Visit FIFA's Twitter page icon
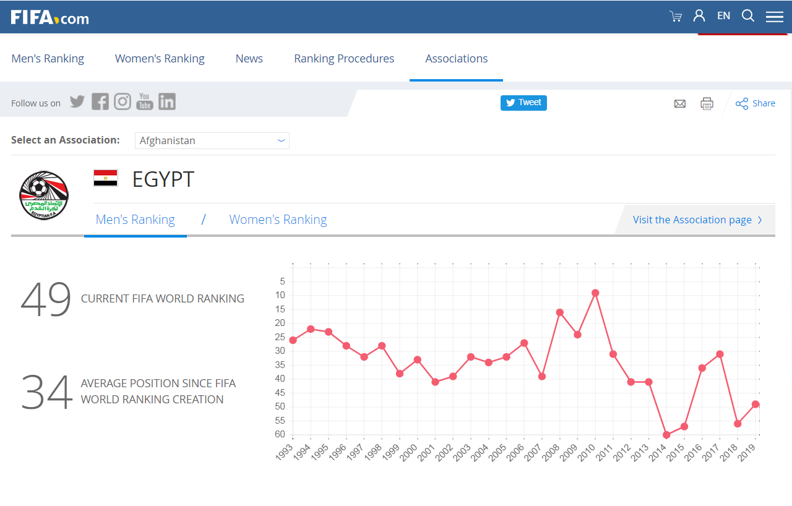 tap(77, 101)
